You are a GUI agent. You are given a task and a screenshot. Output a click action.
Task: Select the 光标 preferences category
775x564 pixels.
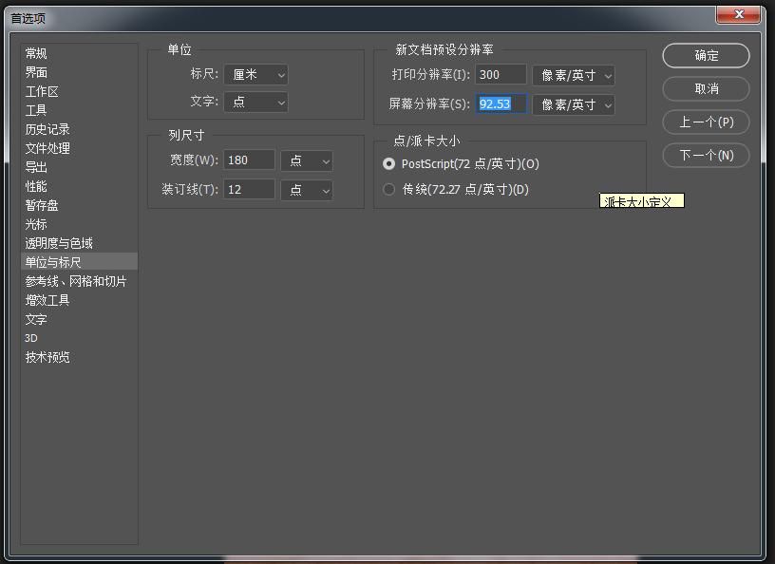point(35,224)
